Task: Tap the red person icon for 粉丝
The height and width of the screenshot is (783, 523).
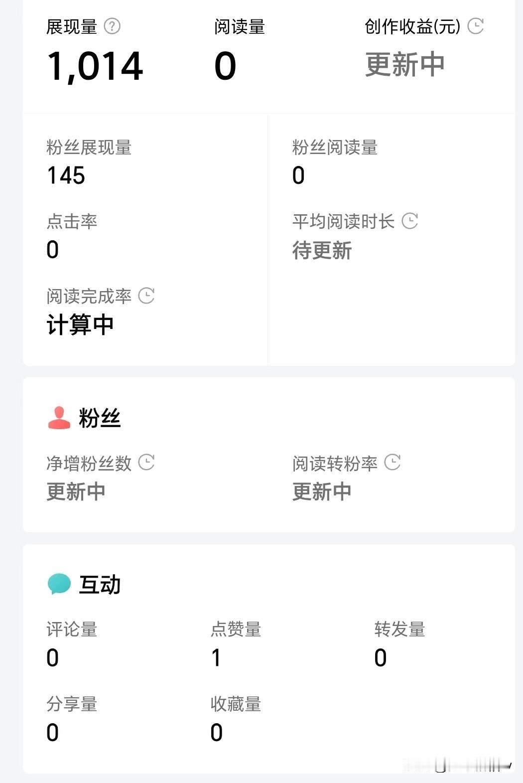Action: coord(59,418)
